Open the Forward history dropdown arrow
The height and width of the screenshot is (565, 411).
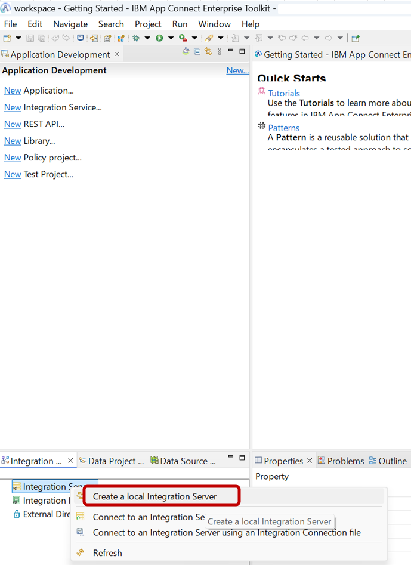click(340, 38)
